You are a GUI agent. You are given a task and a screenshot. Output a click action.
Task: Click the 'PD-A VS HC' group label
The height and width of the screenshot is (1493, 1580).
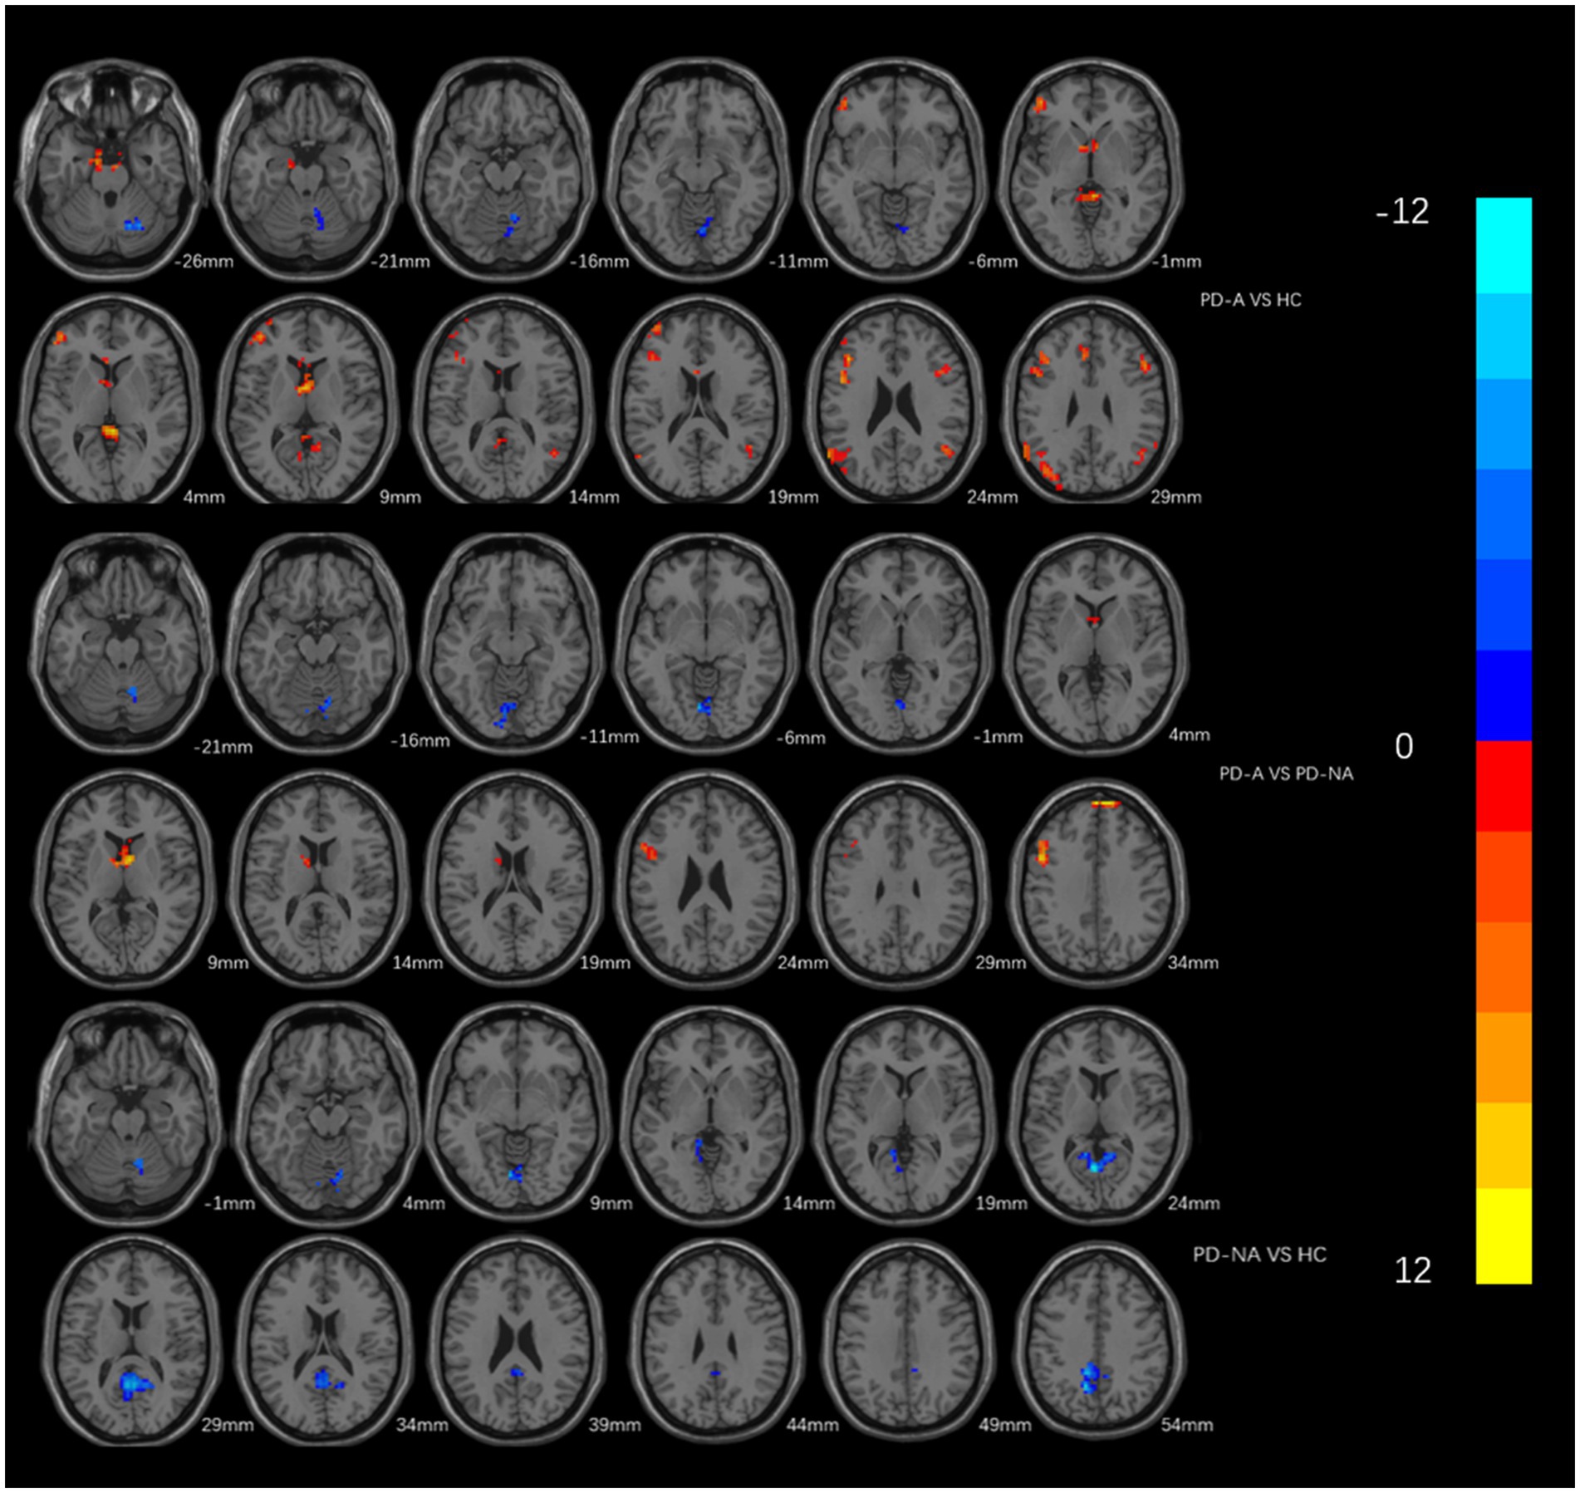1250,300
